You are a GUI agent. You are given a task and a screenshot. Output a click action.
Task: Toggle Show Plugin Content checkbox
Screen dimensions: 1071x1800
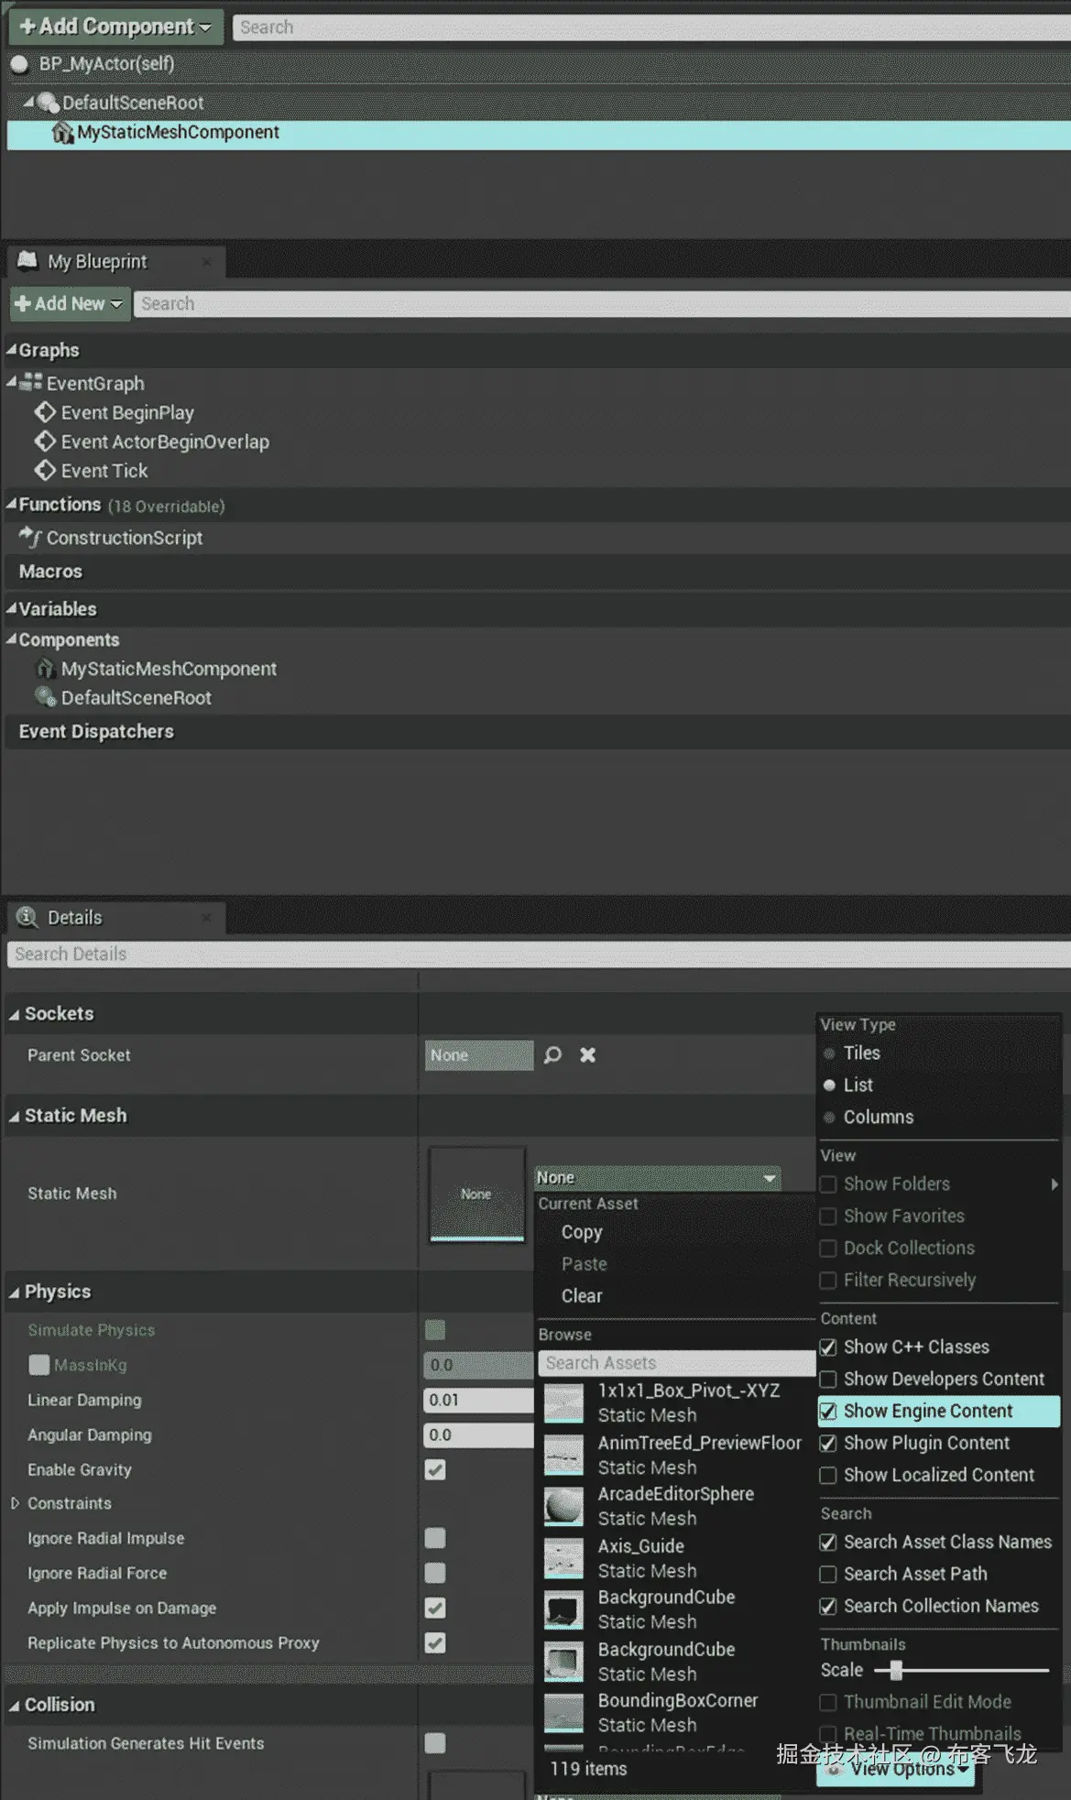pyautogui.click(x=828, y=1444)
